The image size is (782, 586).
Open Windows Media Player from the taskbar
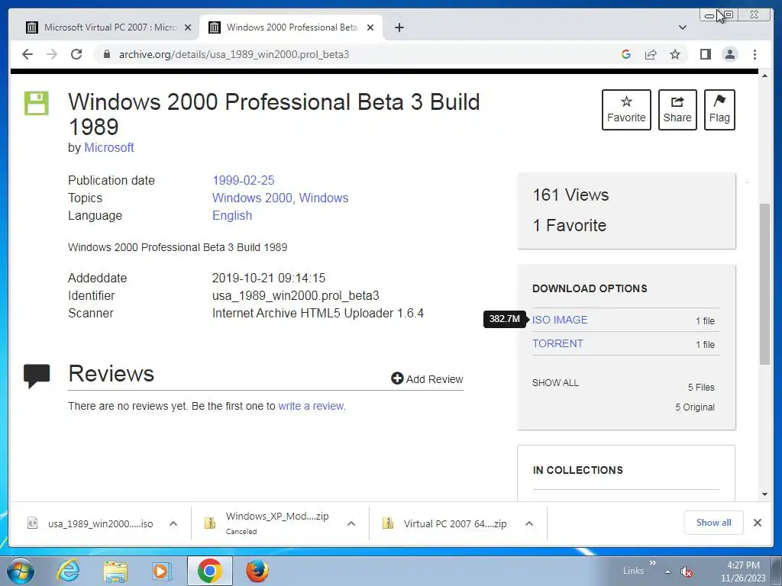161,571
